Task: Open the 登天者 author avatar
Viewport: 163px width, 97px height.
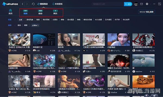Action: [109, 71]
